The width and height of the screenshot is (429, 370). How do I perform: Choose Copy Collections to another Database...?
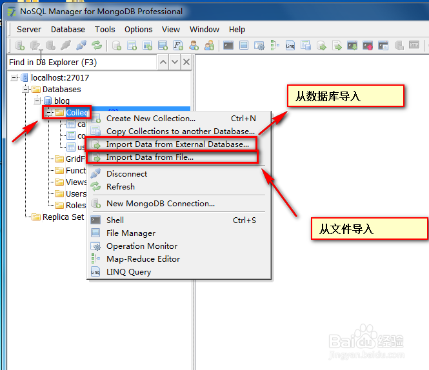tap(179, 131)
